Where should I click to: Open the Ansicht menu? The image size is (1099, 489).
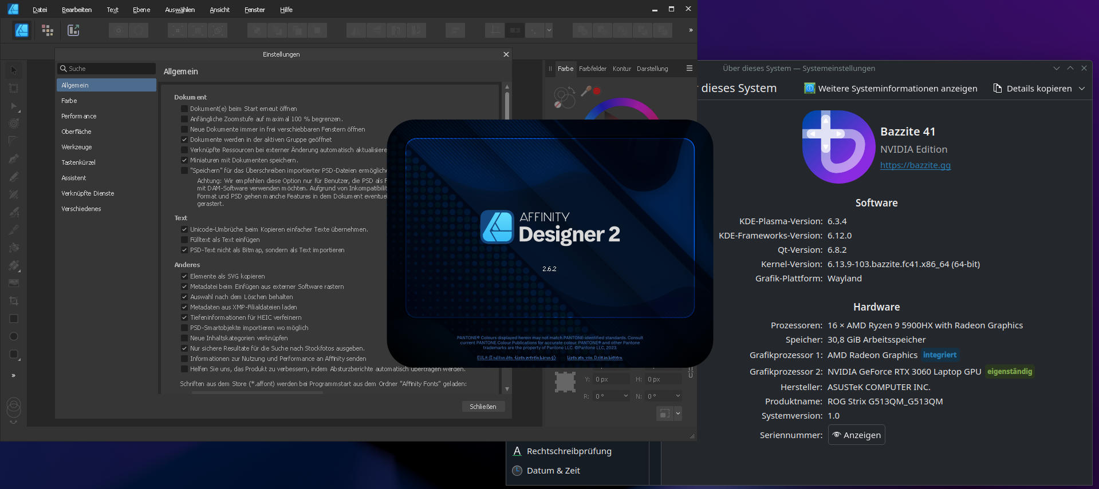click(x=219, y=10)
